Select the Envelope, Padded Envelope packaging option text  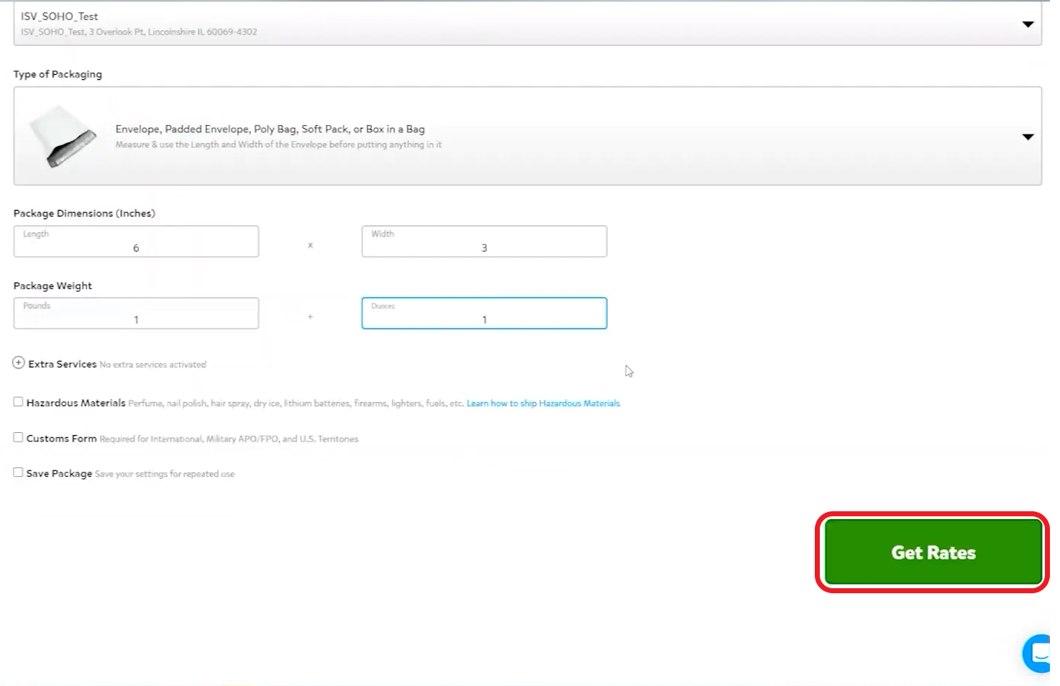270,129
